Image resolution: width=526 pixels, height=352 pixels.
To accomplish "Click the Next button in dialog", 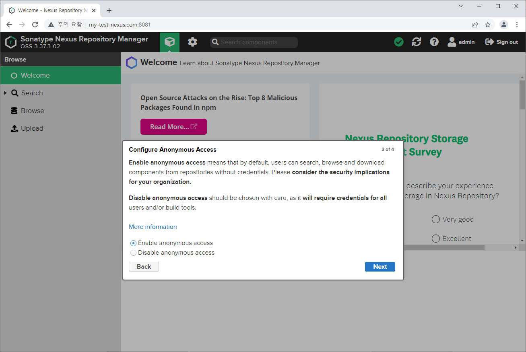I will tap(380, 267).
